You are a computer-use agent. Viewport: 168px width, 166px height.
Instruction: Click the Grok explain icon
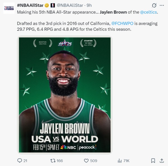[x=154, y=5]
